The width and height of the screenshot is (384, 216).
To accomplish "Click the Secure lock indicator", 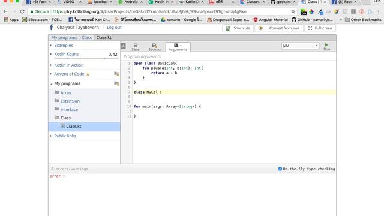I will point(39,11).
